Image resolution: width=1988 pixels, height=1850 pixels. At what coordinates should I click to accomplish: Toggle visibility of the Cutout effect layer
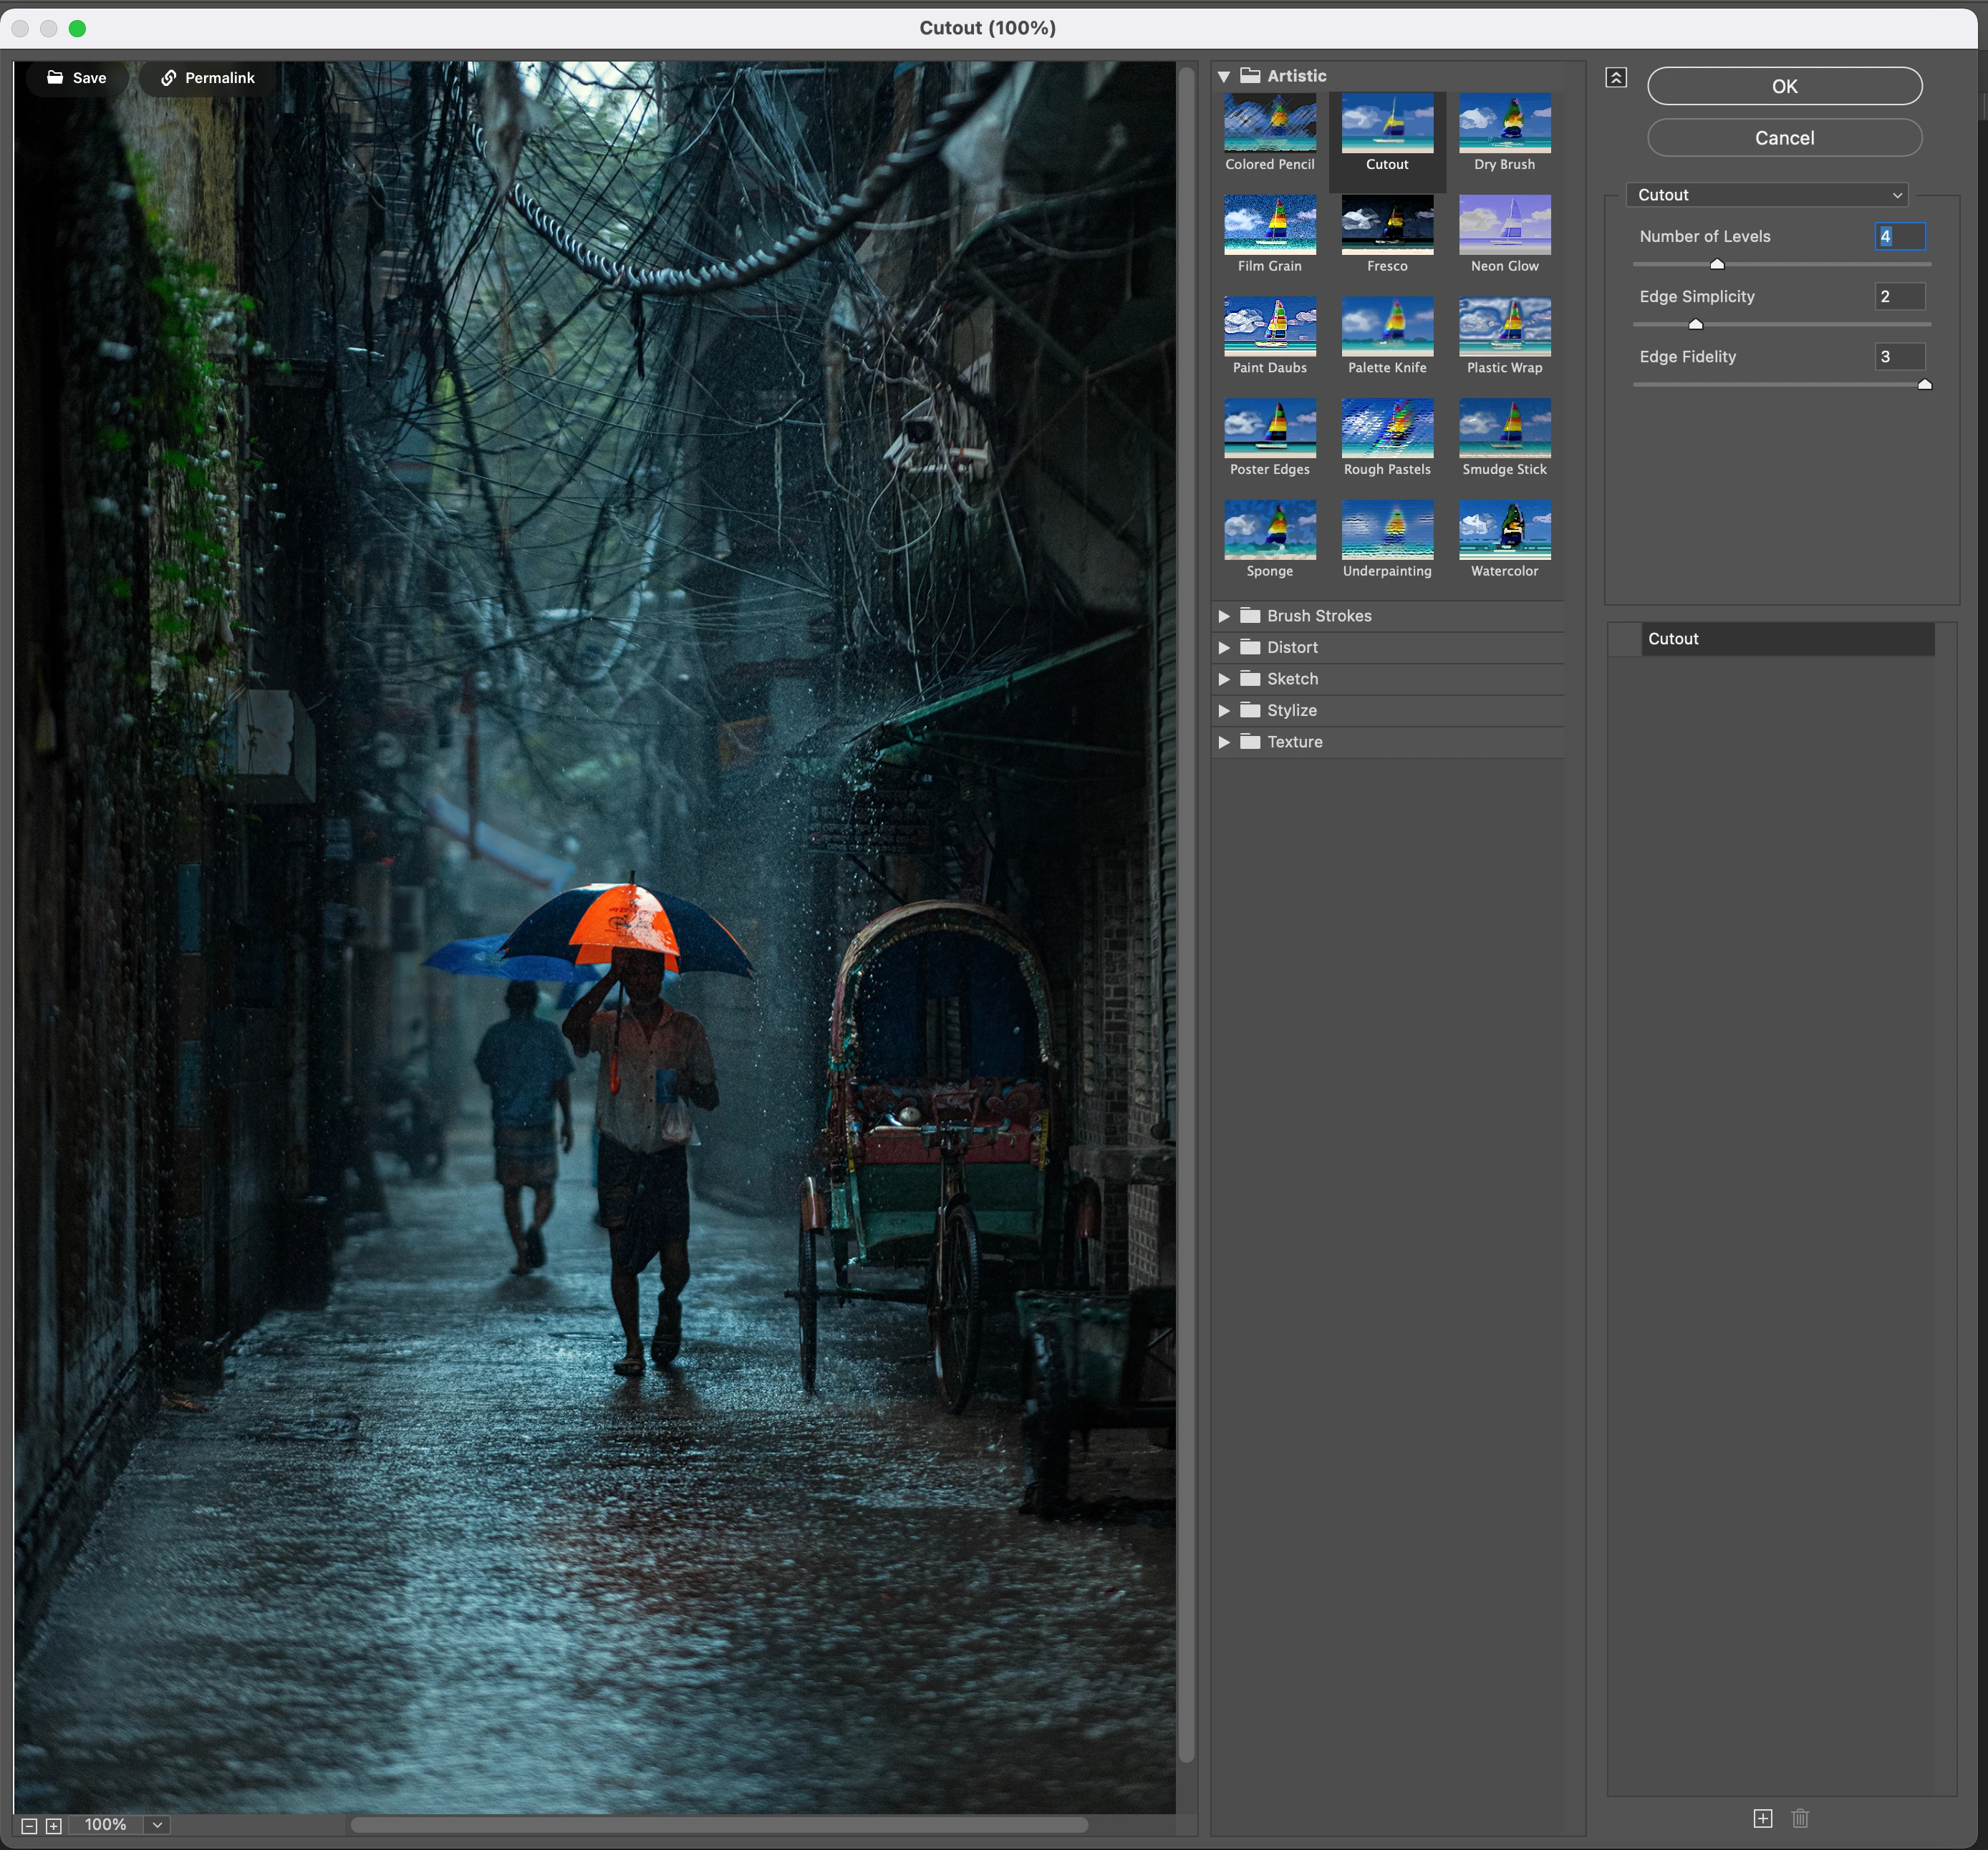tap(1624, 639)
